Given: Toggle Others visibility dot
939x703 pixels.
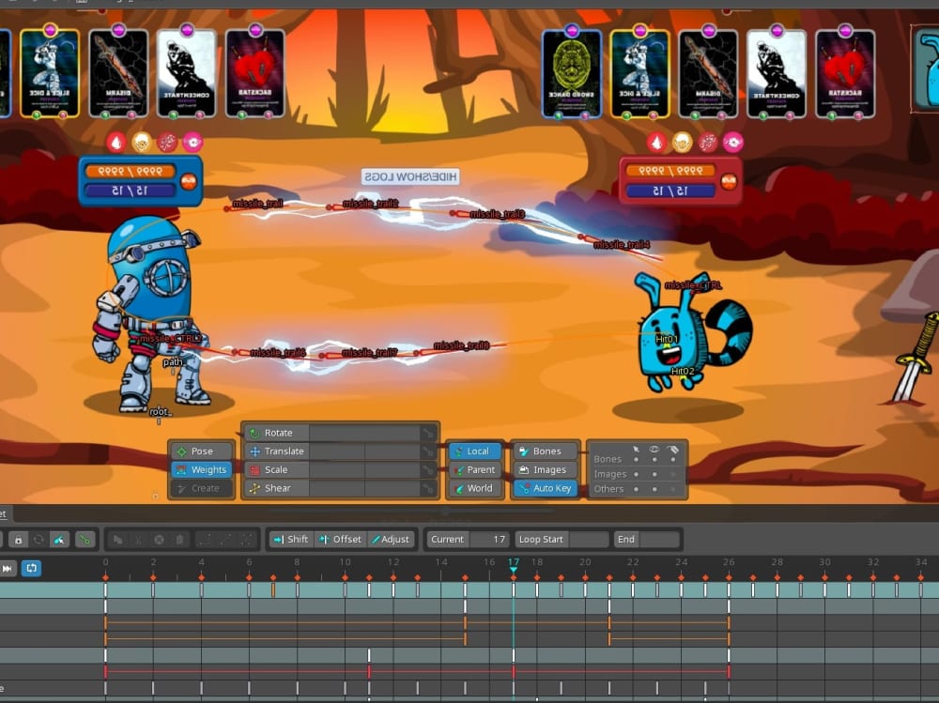Looking at the screenshot, I should pos(654,489).
